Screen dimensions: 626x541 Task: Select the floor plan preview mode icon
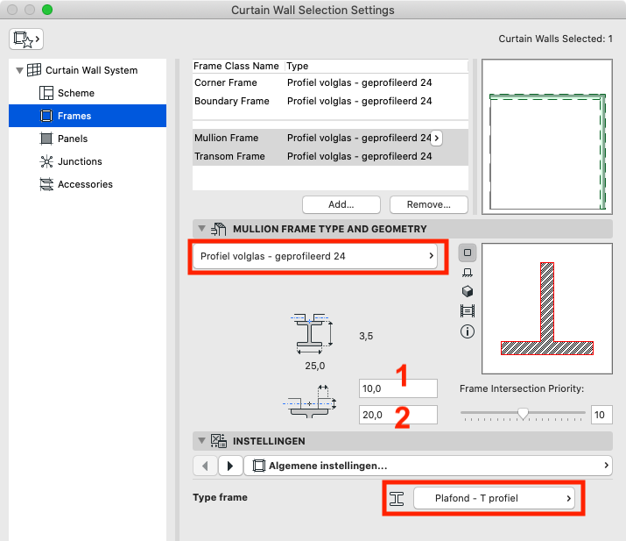pyautogui.click(x=468, y=273)
